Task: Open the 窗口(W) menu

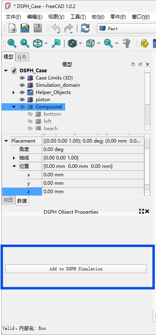Action: coord(141,17)
